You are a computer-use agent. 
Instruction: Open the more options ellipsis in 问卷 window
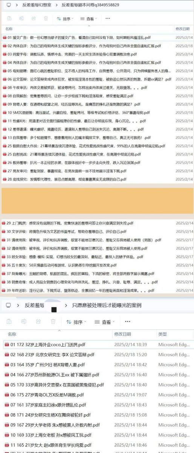click(x=108, y=18)
